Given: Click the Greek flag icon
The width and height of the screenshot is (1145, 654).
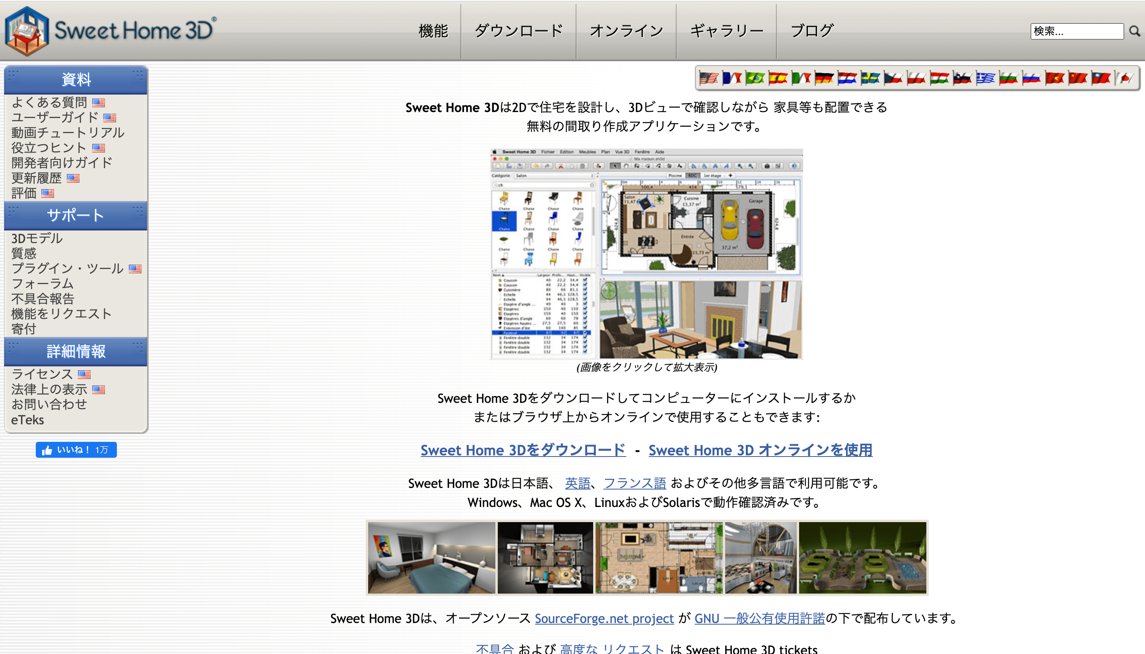Looking at the screenshot, I should (986, 78).
